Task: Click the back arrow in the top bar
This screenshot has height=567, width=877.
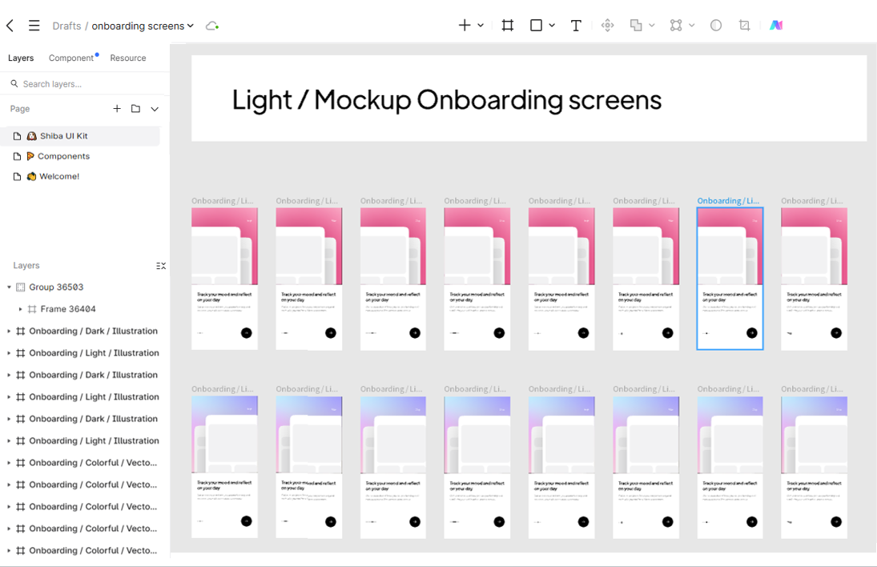Action: click(10, 26)
